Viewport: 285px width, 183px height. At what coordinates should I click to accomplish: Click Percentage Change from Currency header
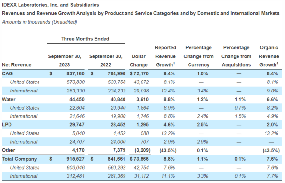click(x=199, y=56)
